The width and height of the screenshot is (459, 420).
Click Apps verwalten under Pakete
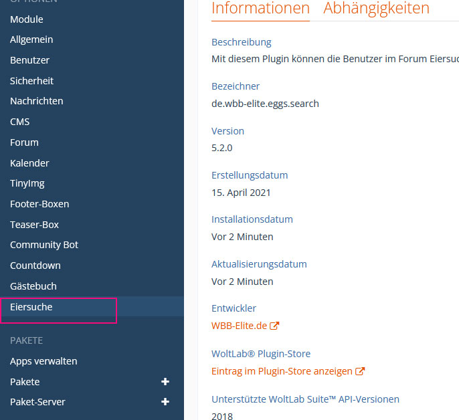[x=43, y=361]
